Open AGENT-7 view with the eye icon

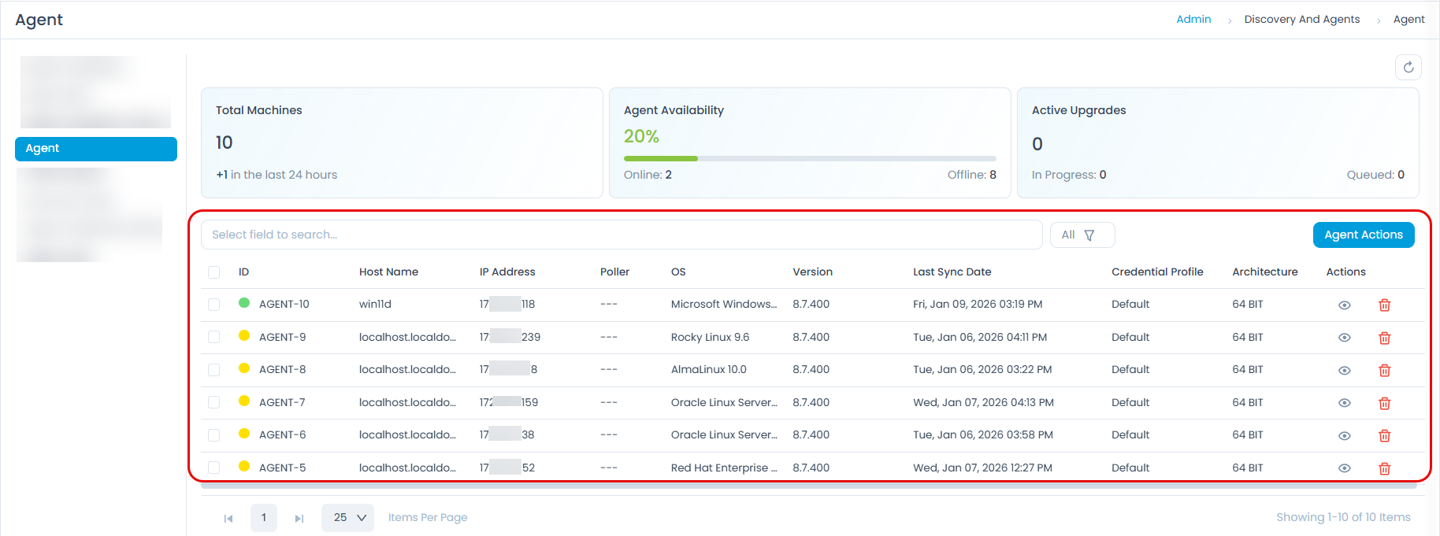[1344, 403]
